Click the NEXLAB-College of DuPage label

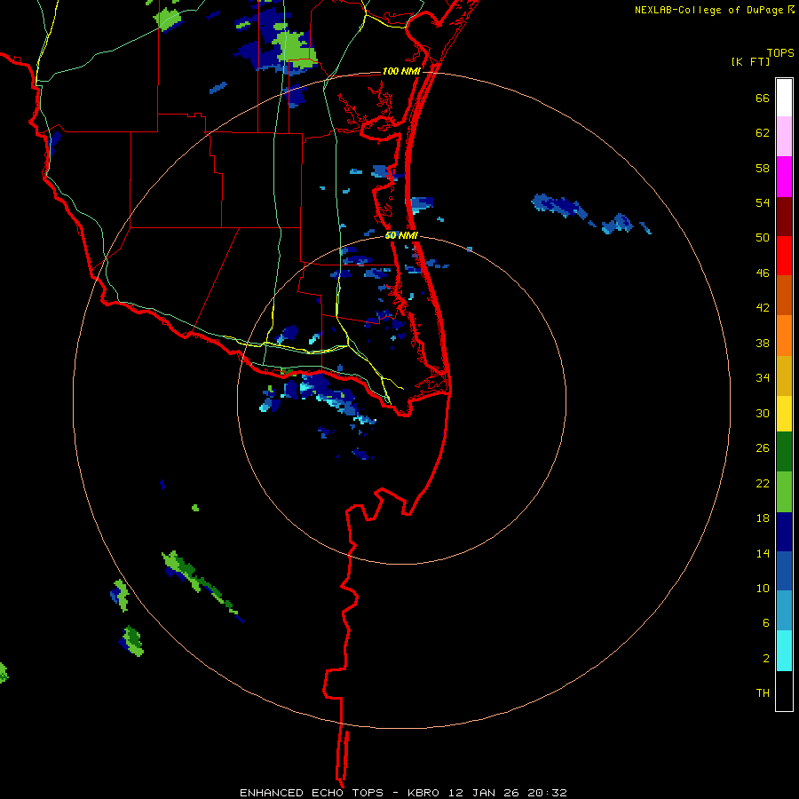point(708,10)
